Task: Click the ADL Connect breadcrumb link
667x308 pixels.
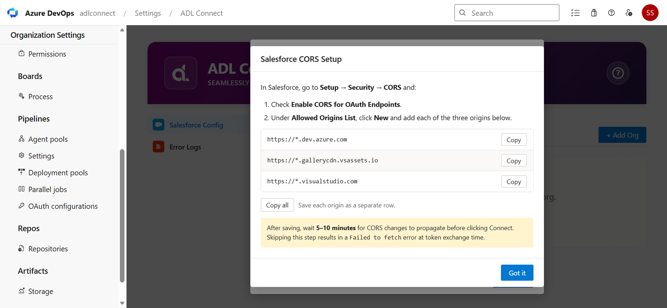Action: tap(201, 13)
